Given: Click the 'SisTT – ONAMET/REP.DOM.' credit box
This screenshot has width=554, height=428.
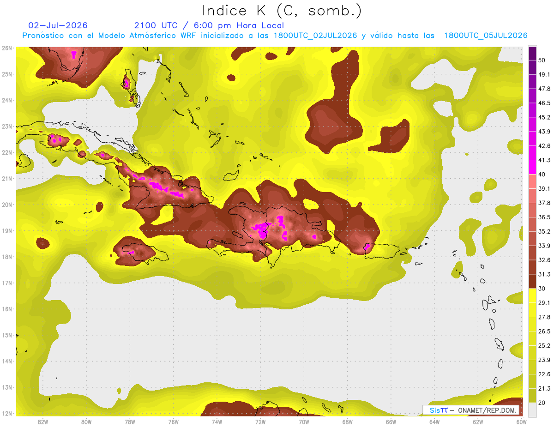Looking at the screenshot, I should click(471, 410).
